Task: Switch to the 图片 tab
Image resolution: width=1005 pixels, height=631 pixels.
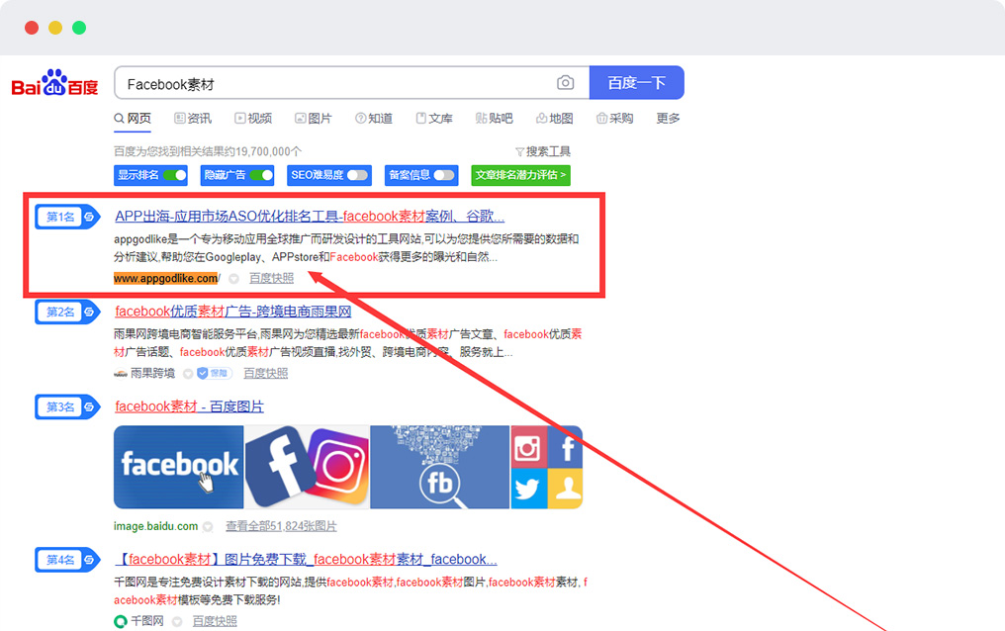Action: (x=313, y=119)
